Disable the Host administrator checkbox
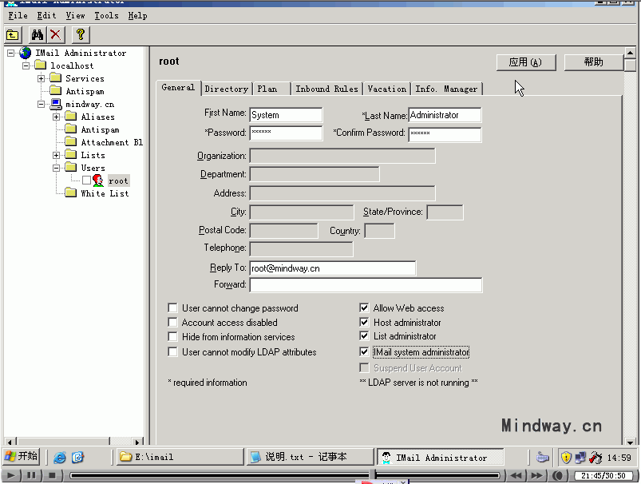 coord(364,322)
